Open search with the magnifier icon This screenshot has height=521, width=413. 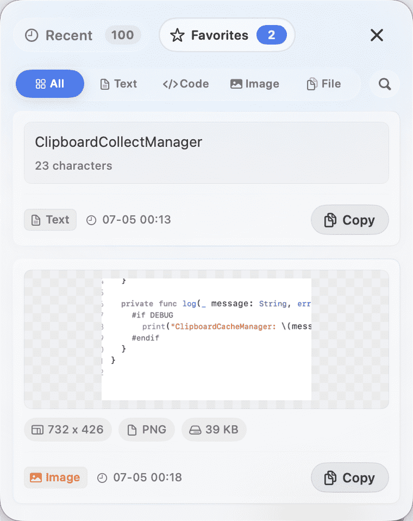[x=384, y=84]
